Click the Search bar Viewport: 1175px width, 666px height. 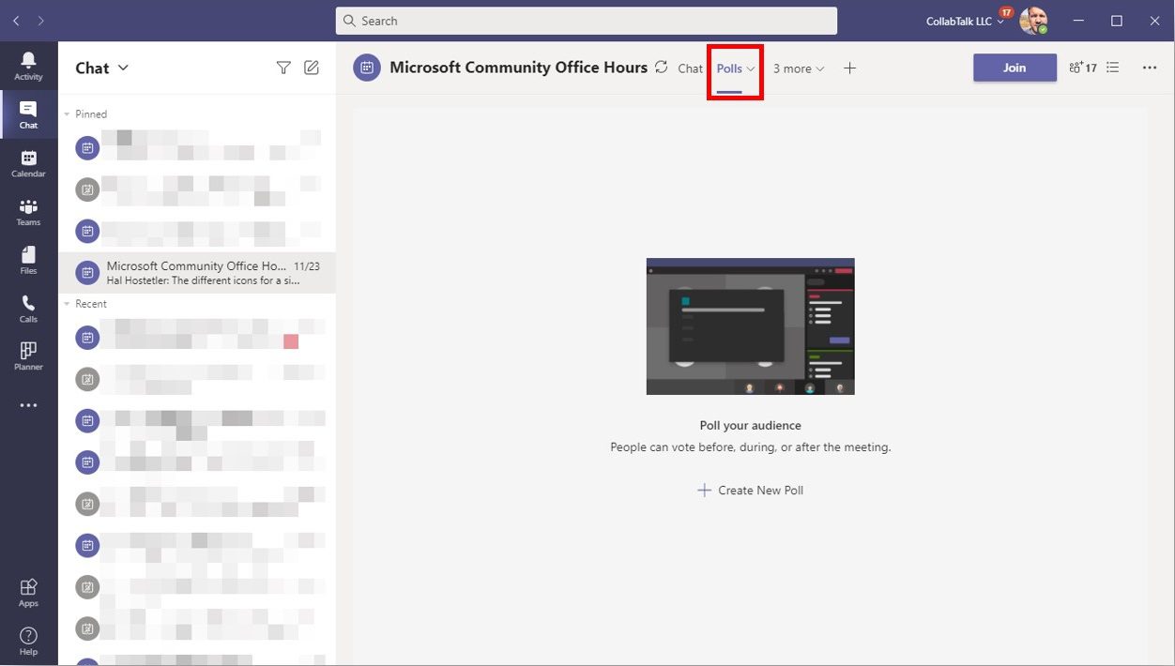coord(586,20)
